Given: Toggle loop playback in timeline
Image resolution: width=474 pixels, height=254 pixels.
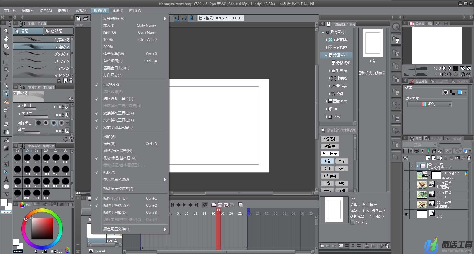Looking at the screenshot, I should (x=205, y=205).
